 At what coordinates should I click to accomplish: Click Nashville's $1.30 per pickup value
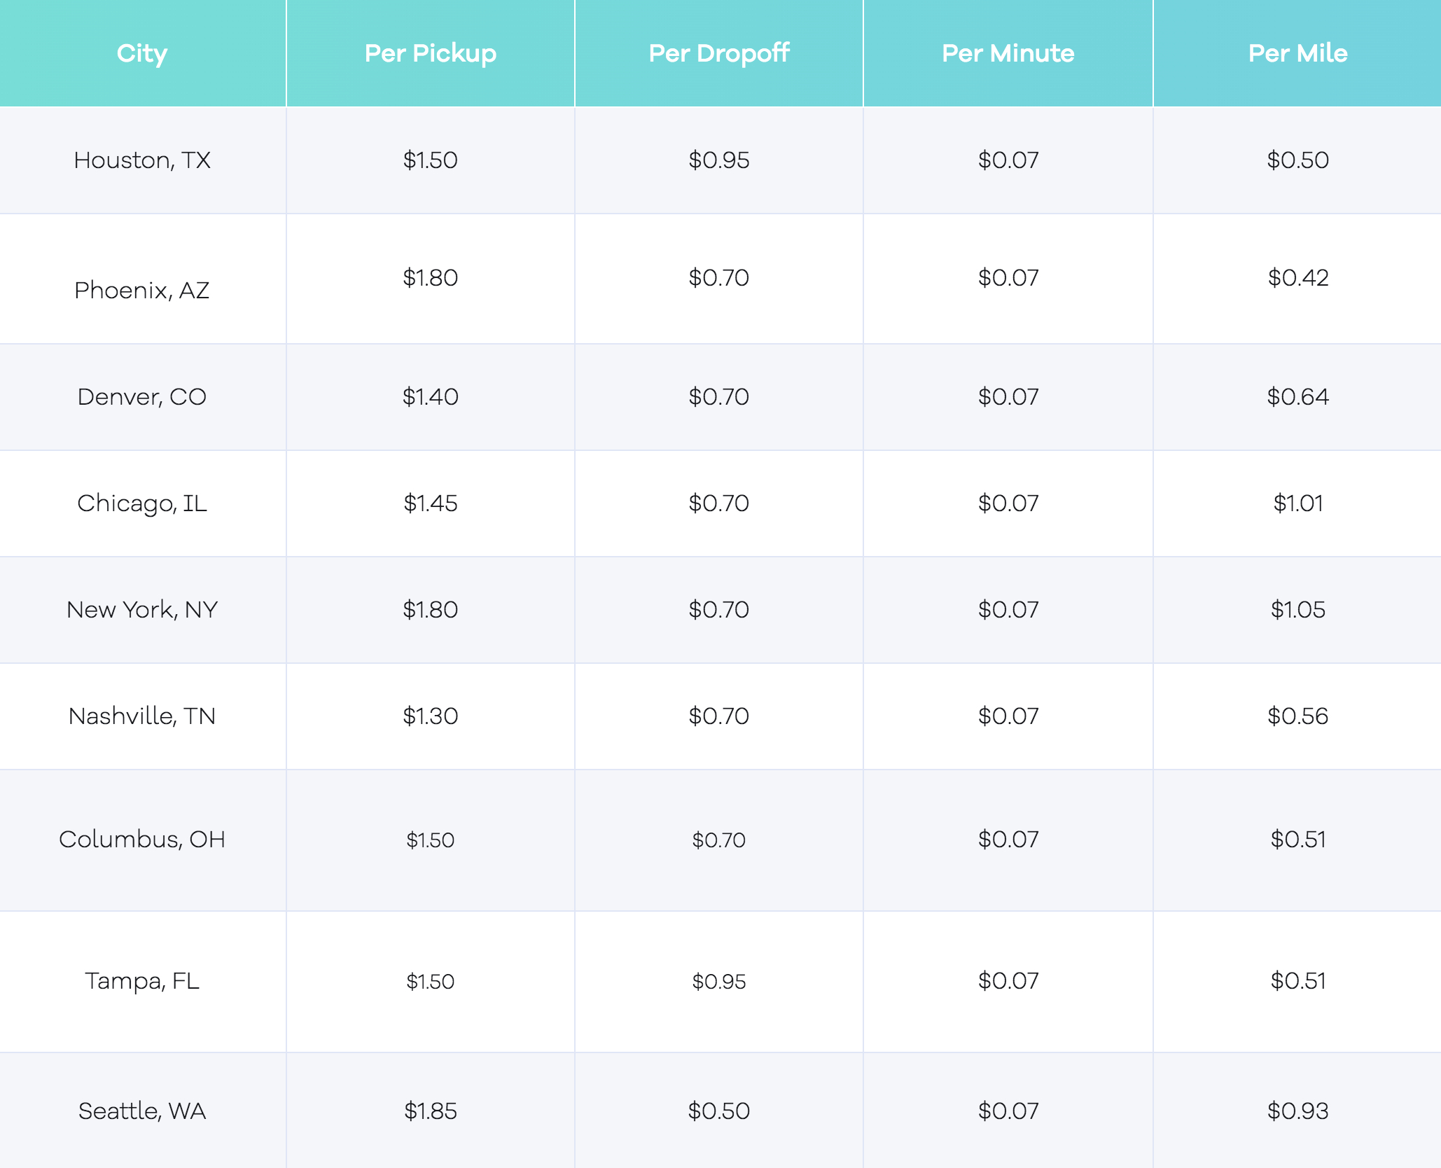(x=431, y=716)
